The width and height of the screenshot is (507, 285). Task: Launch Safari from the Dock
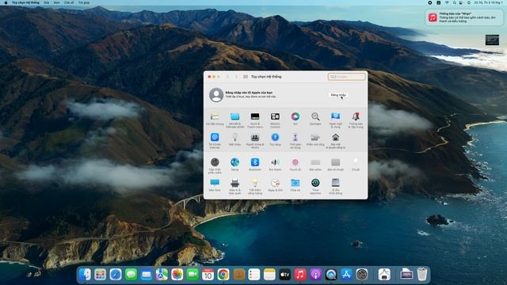[x=116, y=275]
